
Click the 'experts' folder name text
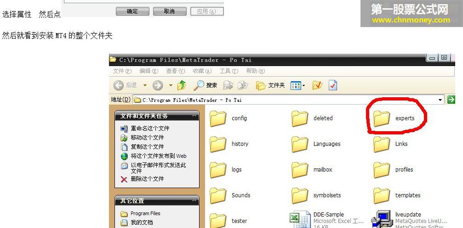pos(405,118)
